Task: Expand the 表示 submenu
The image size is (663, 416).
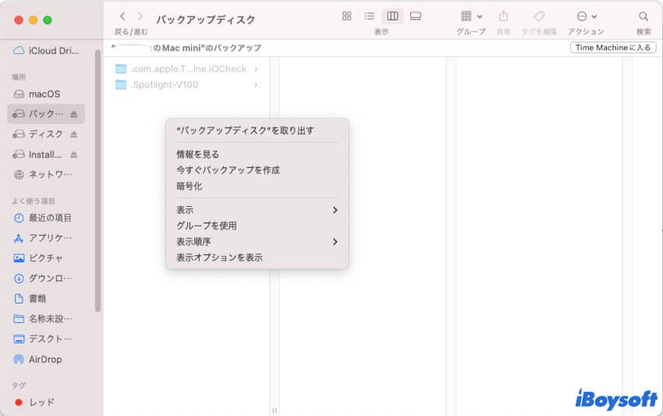Action: point(257,210)
